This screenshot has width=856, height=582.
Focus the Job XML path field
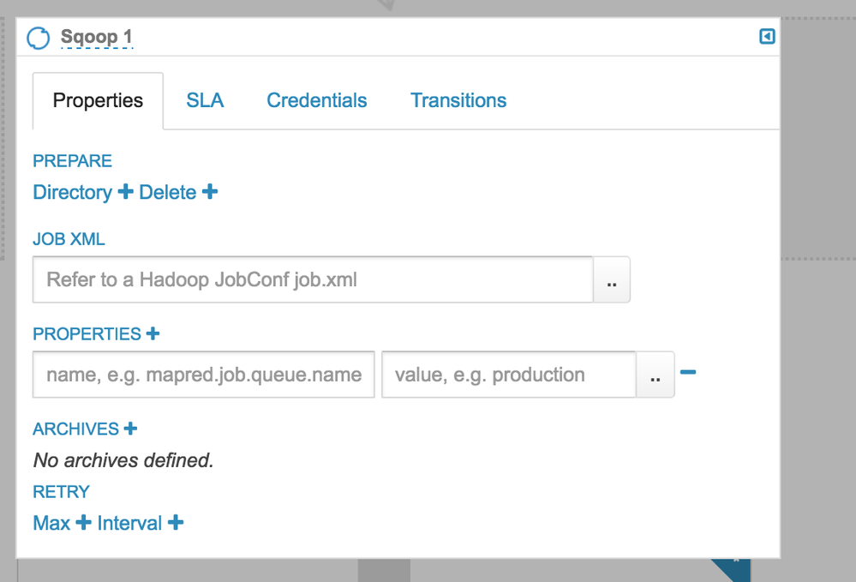point(313,279)
